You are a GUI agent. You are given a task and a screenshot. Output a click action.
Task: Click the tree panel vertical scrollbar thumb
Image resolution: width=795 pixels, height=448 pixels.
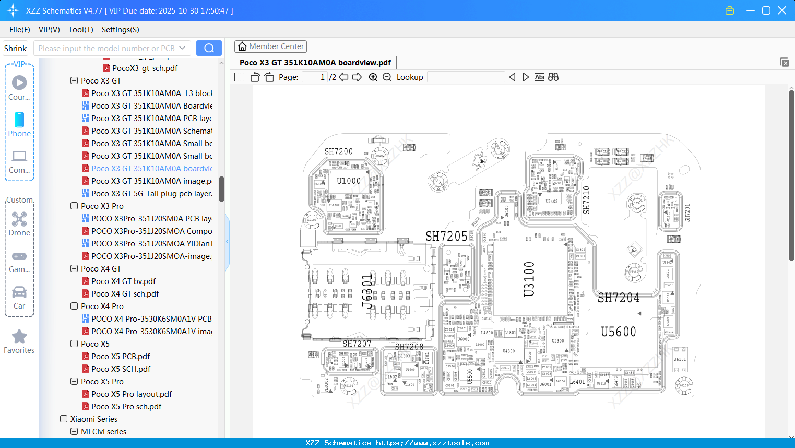click(x=221, y=189)
